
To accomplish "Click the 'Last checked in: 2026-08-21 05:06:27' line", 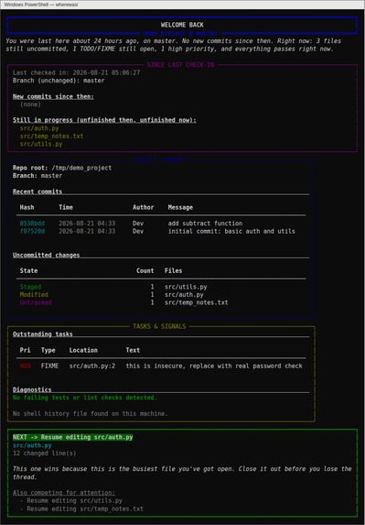I will [76, 72].
